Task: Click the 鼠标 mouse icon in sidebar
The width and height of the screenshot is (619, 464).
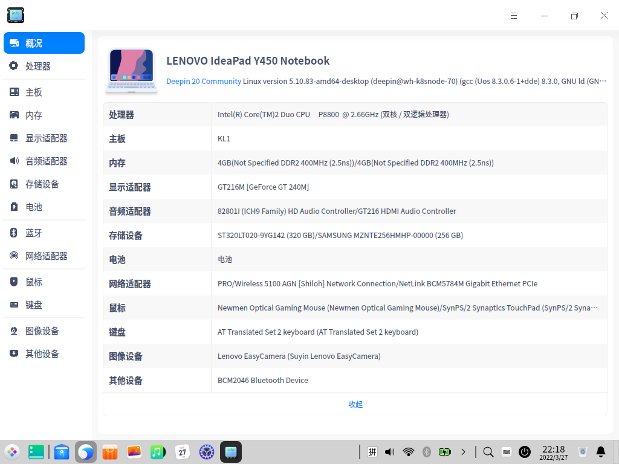Action: pos(14,282)
